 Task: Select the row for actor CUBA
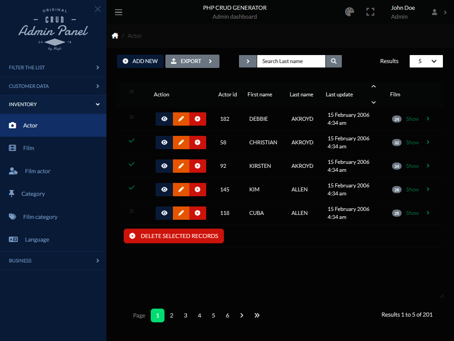[132, 211]
